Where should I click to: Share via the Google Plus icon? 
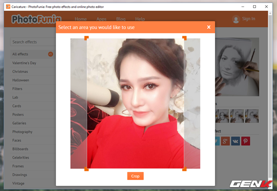(x=225, y=141)
